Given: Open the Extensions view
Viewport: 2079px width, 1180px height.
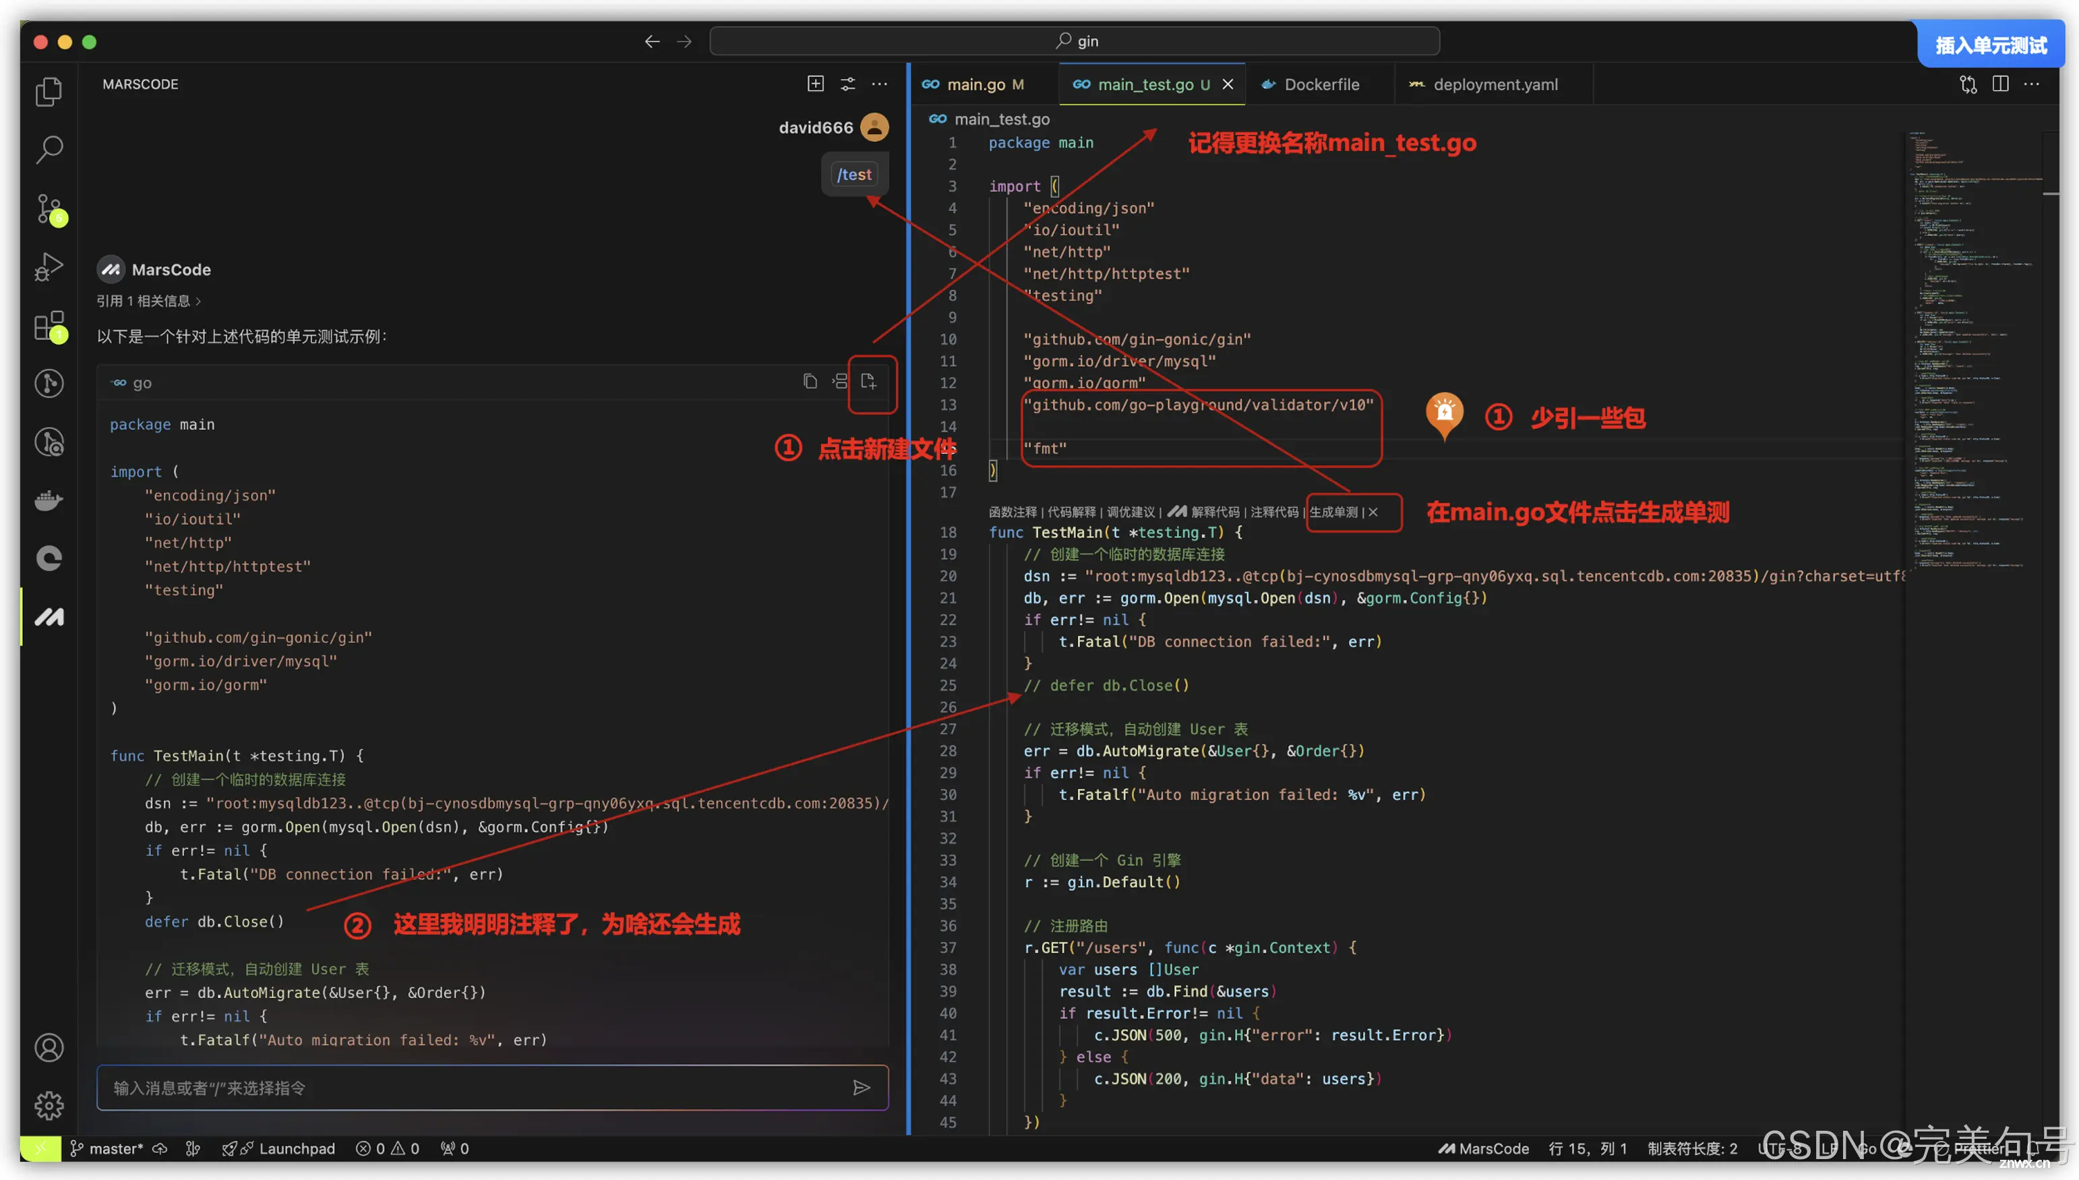Looking at the screenshot, I should (49, 326).
